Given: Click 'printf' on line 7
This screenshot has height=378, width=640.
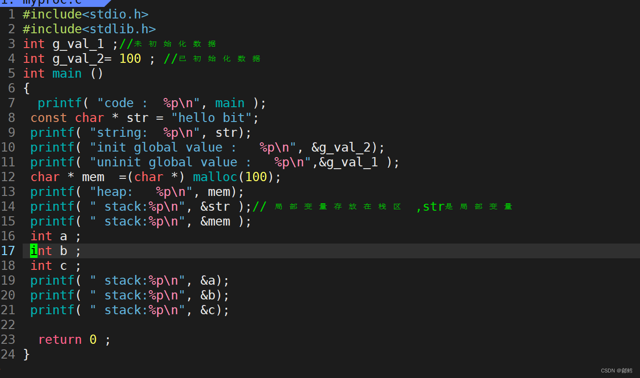Looking at the screenshot, I should [x=60, y=103].
